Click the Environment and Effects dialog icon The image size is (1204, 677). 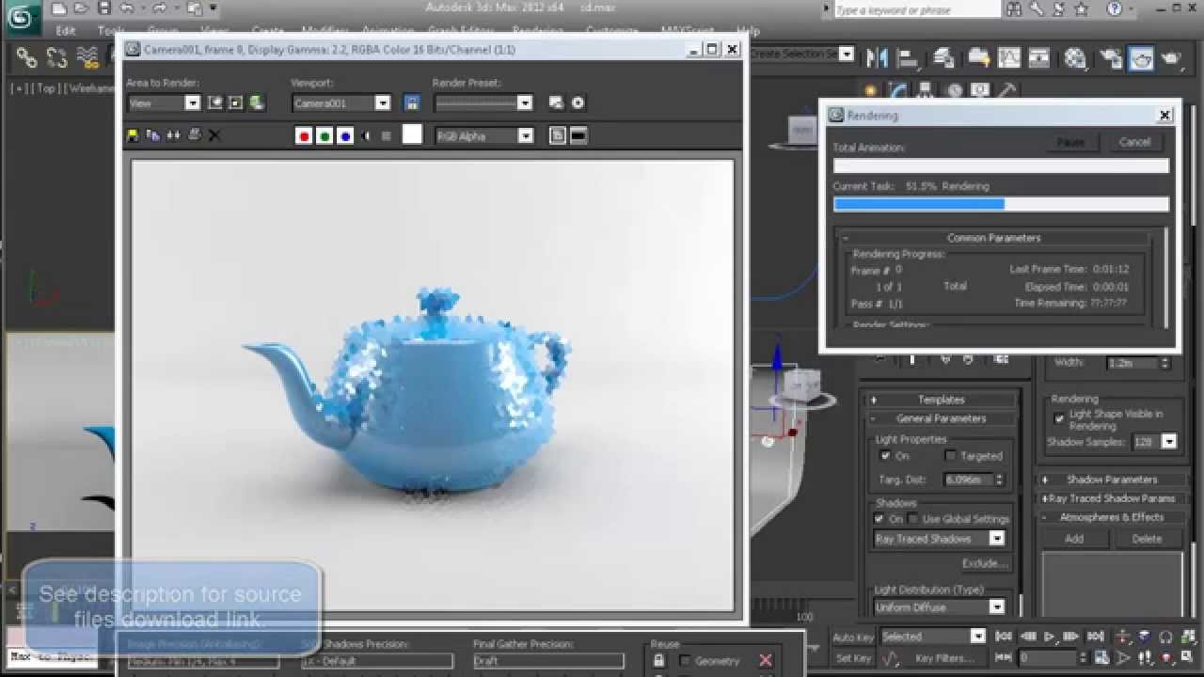[578, 102]
